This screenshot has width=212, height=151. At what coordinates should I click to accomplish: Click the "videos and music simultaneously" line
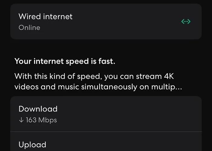tap(76, 87)
